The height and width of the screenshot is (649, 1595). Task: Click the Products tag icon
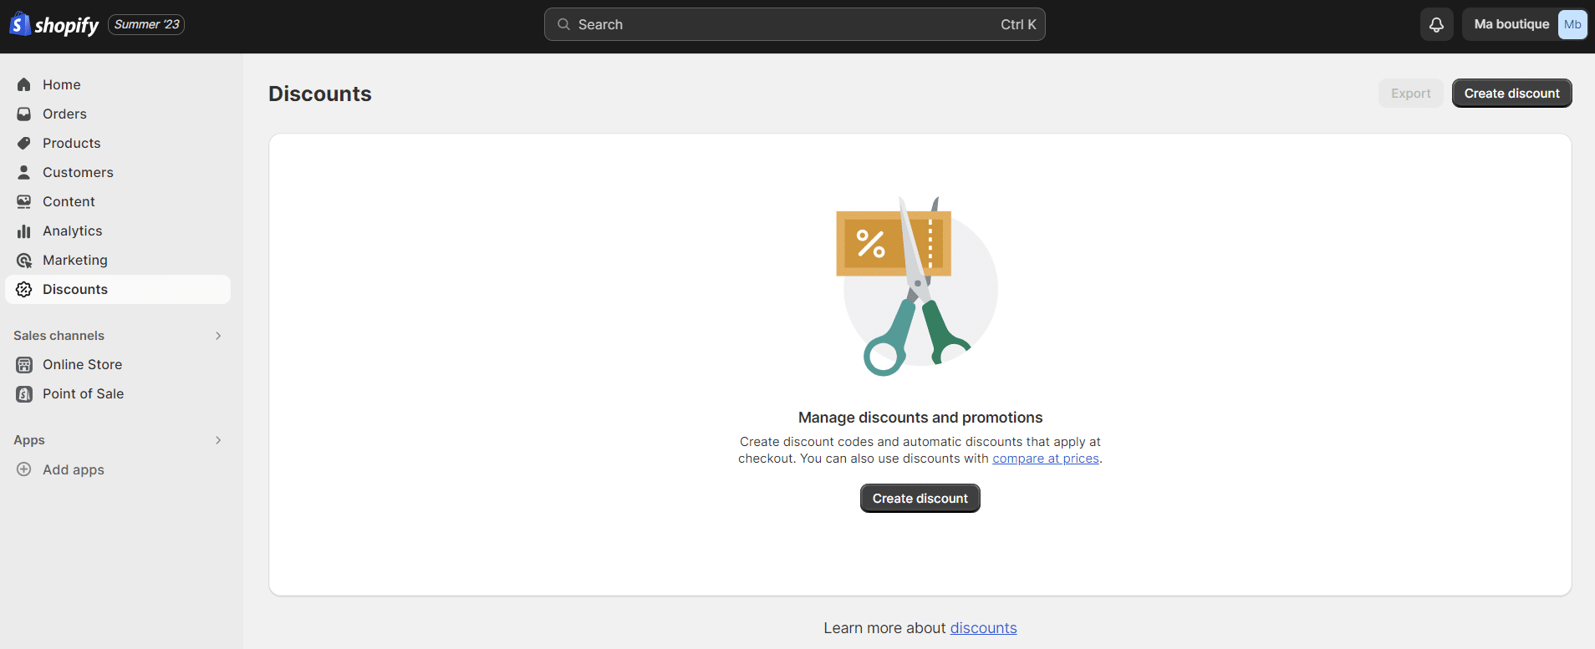tap(24, 143)
